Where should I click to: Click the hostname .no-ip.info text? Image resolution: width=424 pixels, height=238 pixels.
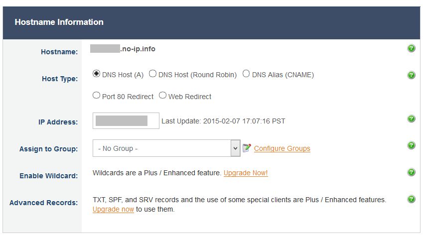[138, 49]
